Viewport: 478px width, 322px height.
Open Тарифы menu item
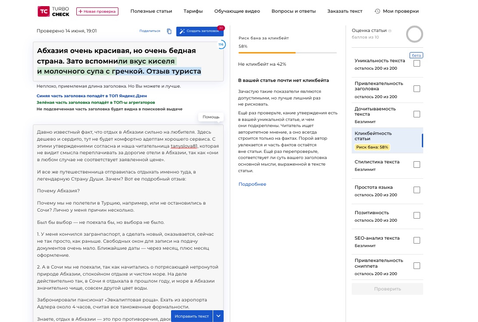(x=193, y=11)
